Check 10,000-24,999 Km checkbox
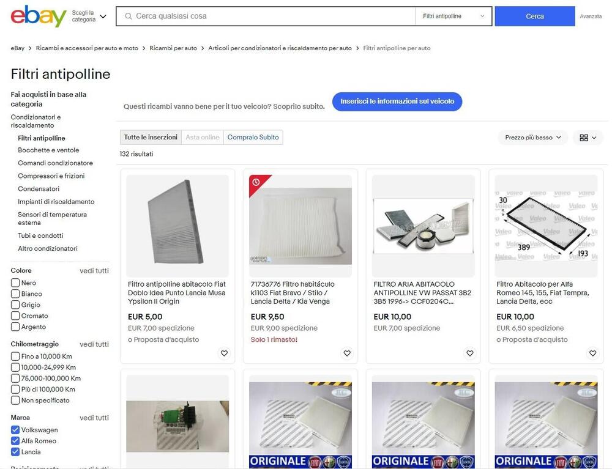The width and height of the screenshot is (612, 469). tap(15, 367)
